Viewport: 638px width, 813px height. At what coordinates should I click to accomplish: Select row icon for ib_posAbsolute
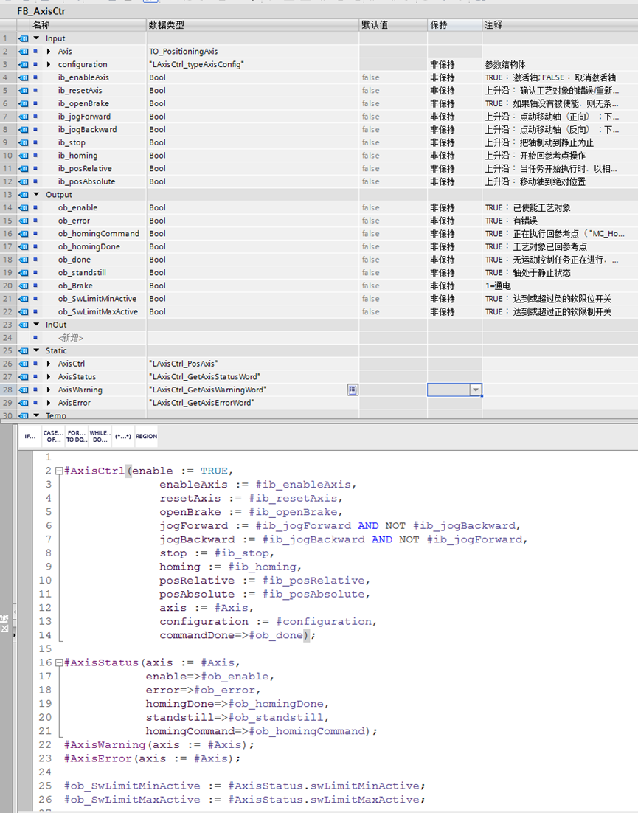tap(24, 181)
